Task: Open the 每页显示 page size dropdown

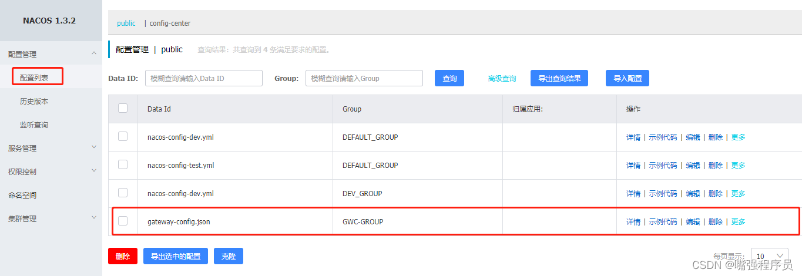Action: coord(769,256)
